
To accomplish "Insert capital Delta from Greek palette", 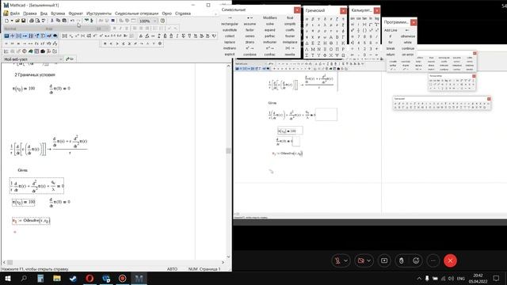I will pyautogui.click(x=307, y=43).
